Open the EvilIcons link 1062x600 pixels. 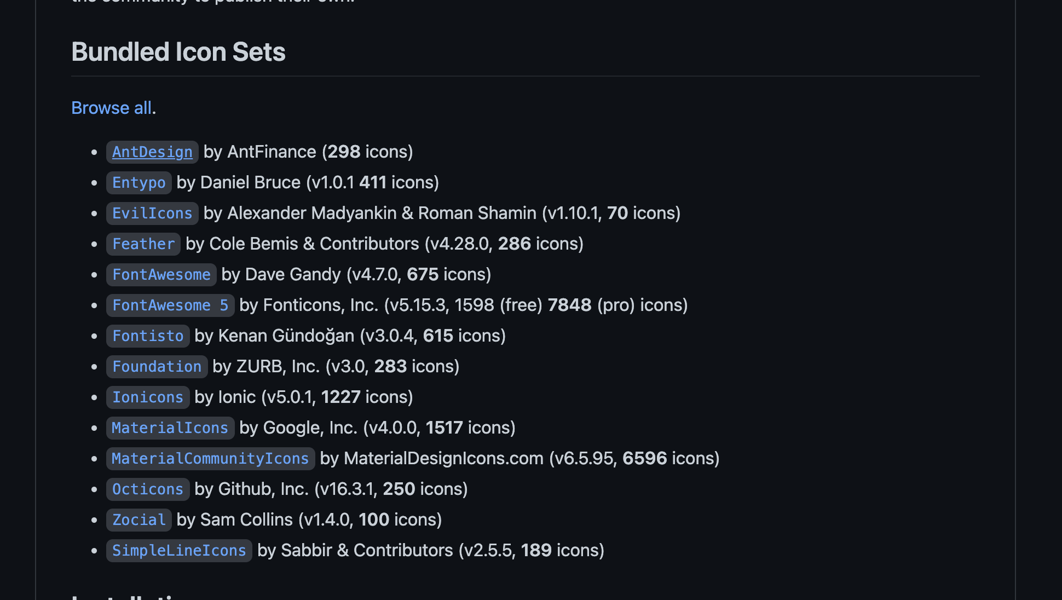click(x=152, y=214)
